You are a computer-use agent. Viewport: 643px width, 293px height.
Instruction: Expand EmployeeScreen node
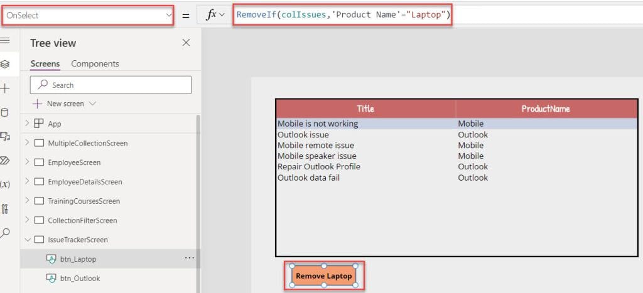(27, 162)
